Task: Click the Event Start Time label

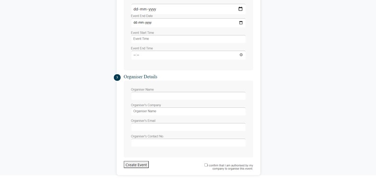Action: tap(142, 33)
